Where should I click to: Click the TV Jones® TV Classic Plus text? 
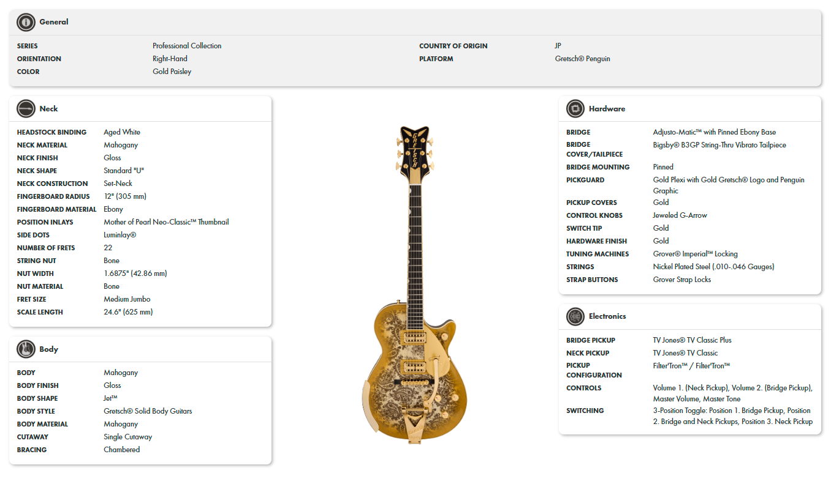(692, 340)
